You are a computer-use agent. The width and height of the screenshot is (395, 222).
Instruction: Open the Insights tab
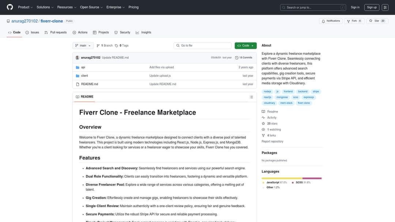coord(144,32)
